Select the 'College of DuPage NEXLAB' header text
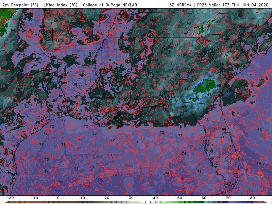Image resolution: width=272 pixels, height=204 pixels. 110,5
